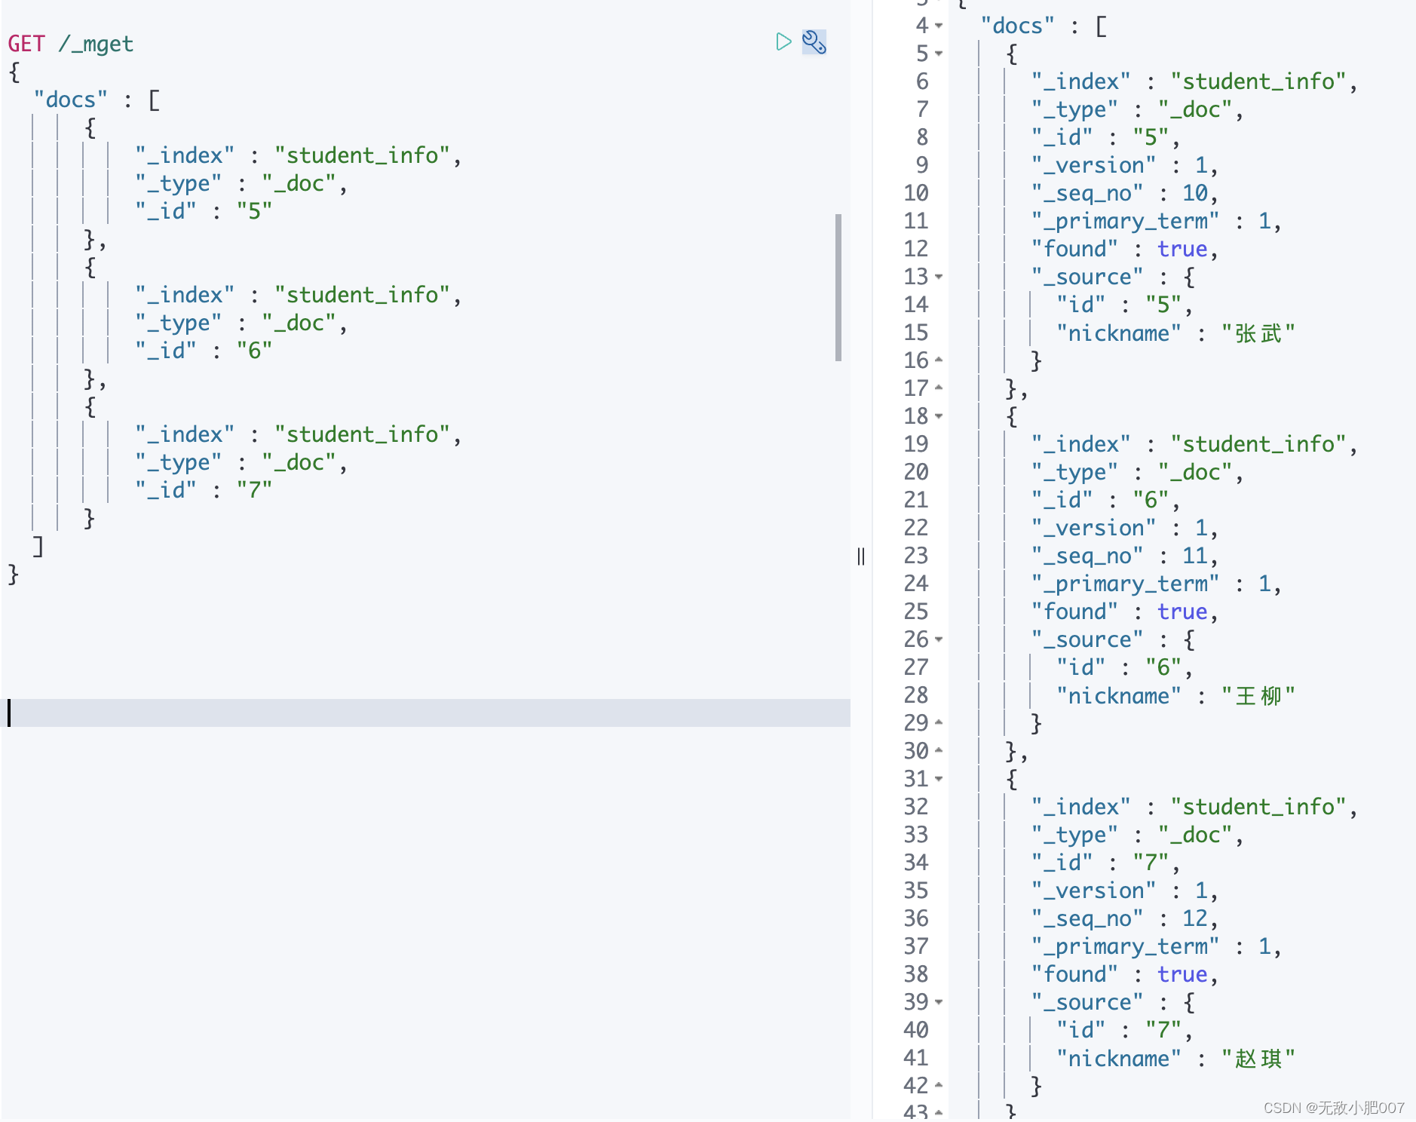
Task: Collapse the _source block at line 26
Action: coord(939,639)
